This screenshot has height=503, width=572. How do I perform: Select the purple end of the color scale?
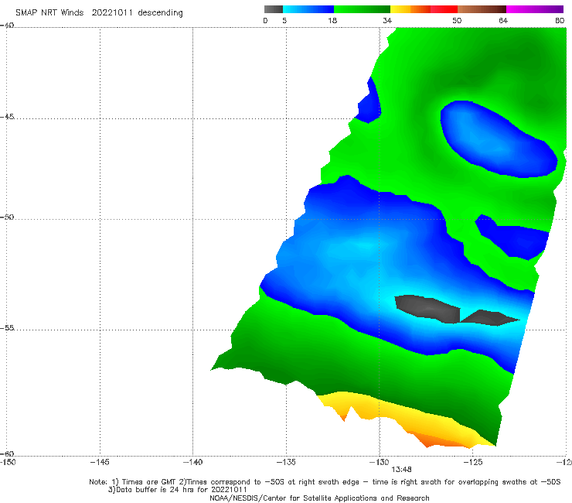[x=534, y=9]
